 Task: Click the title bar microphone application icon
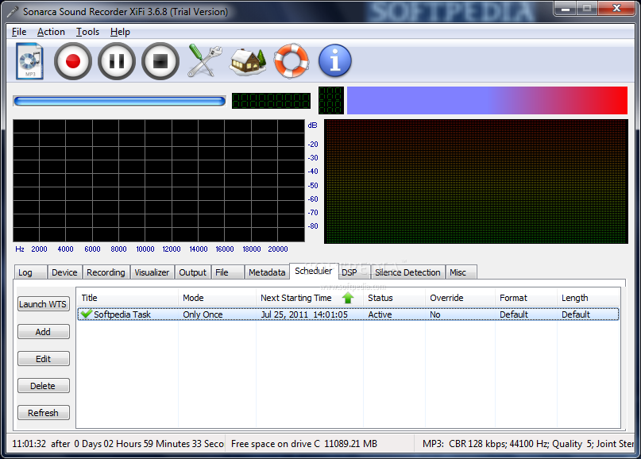[x=13, y=11]
